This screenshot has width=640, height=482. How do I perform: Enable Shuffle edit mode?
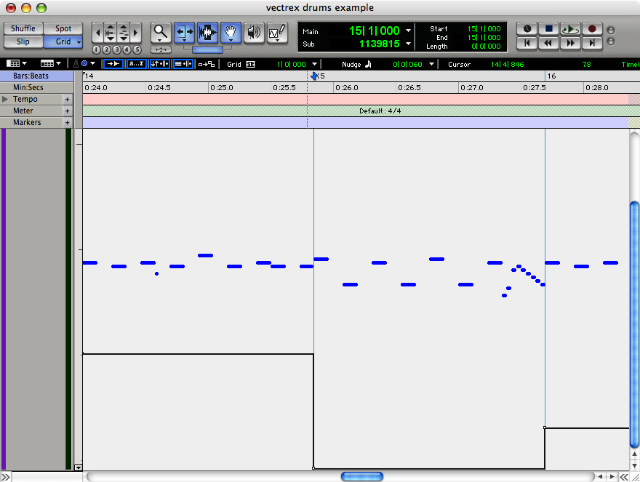[x=23, y=28]
